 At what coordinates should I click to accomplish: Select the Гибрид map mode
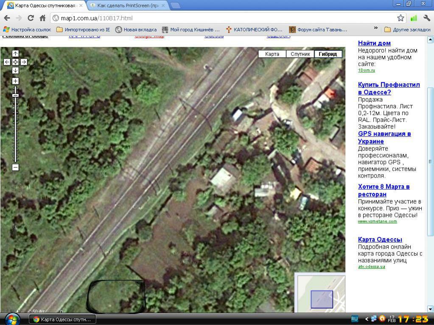(328, 54)
